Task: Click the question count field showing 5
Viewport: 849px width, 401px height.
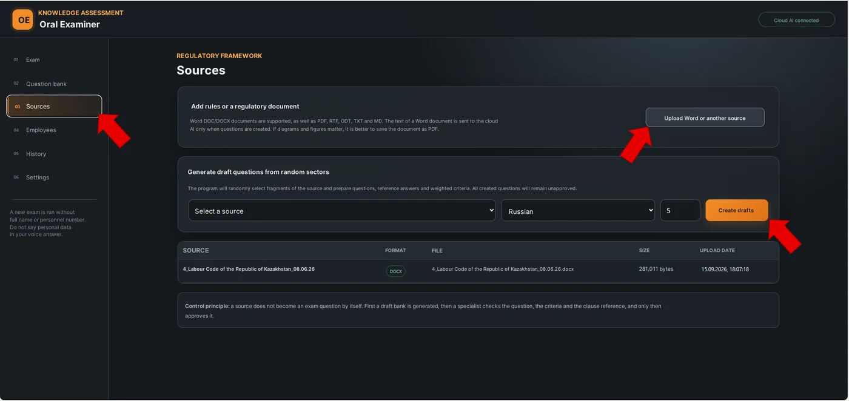Action: [680, 211]
